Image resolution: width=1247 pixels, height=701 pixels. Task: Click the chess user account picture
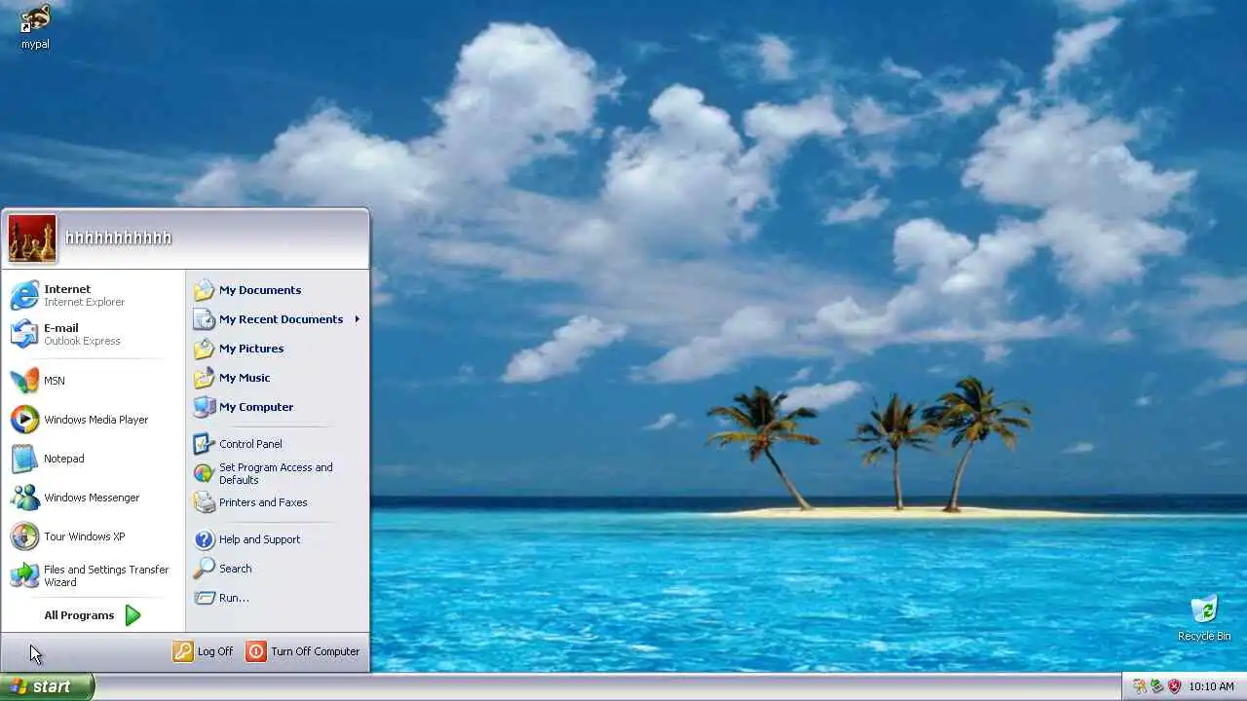click(32, 239)
